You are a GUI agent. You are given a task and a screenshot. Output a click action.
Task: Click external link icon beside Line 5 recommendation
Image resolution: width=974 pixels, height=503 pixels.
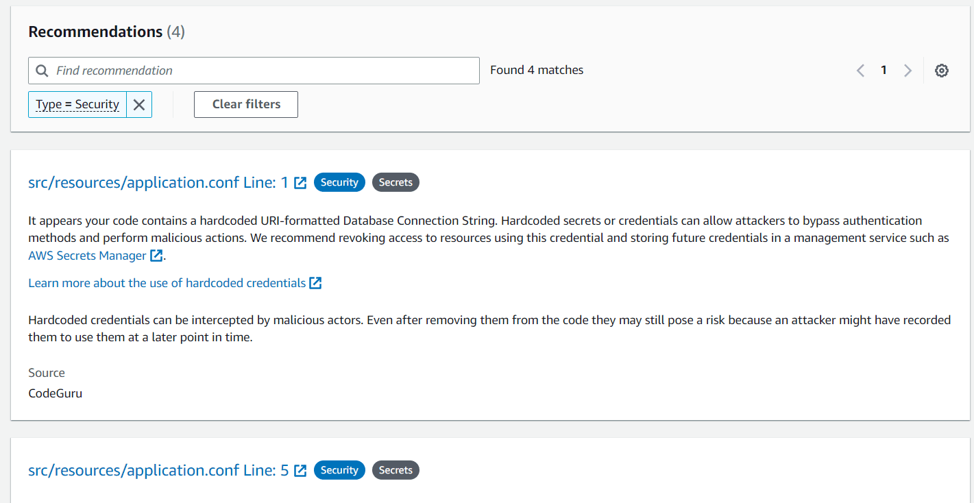coord(300,470)
